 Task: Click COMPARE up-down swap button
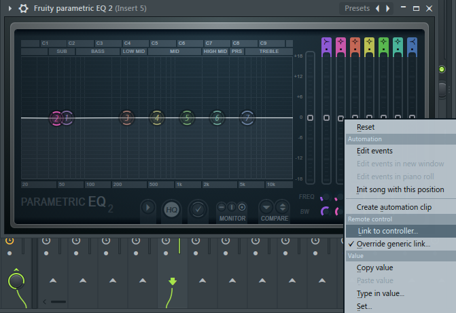click(x=282, y=207)
